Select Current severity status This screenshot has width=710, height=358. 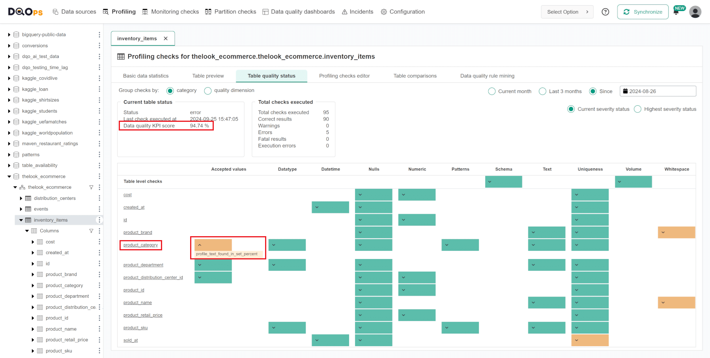point(571,109)
